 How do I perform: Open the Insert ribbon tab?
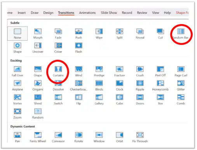pyautogui.click(x=22, y=13)
